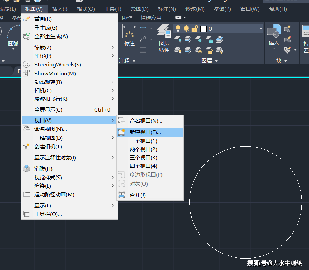
Task: Toggle layer 0 lock padlock
Action: (195, 28)
